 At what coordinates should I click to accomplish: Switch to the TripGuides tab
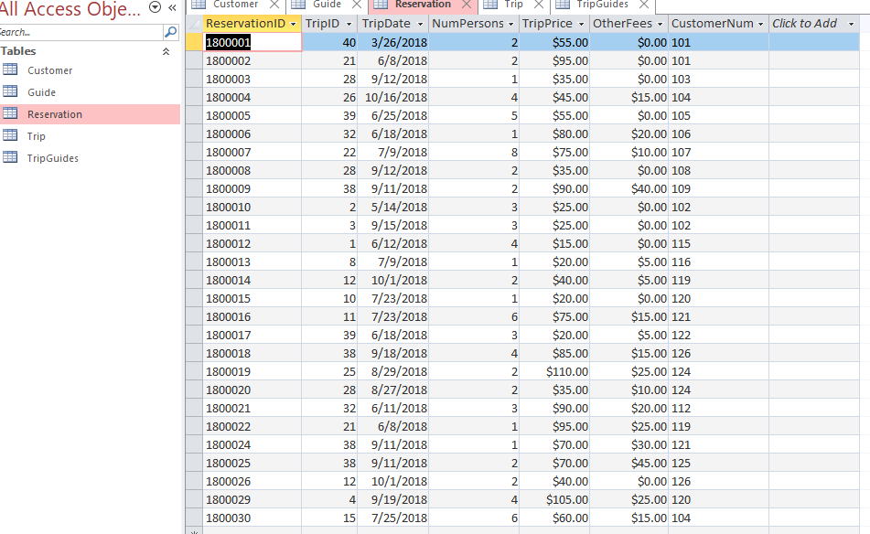[602, 5]
